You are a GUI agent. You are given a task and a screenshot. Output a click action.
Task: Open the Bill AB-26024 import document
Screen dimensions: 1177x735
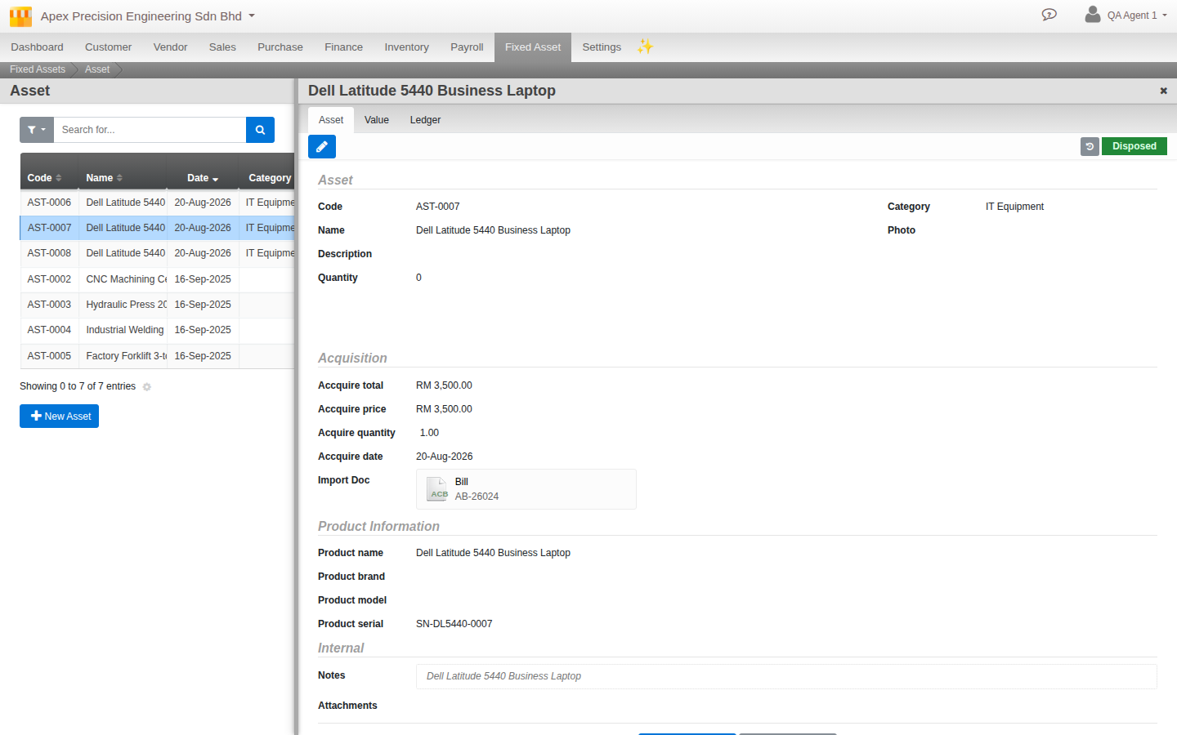(x=526, y=489)
